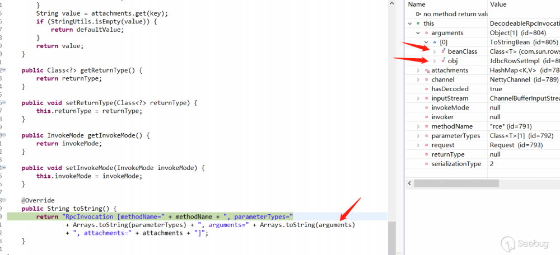Viewport: 560px width, 255px height.
Task: Click the Variables panel horizontal scrollbar thumb
Action: [456, 183]
